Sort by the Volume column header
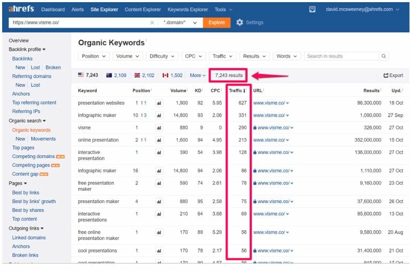The image size is (410, 271). 179,91
